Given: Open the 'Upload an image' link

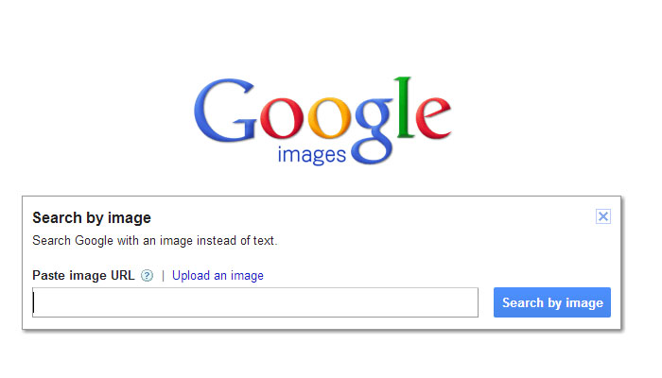Looking at the screenshot, I should click(218, 276).
